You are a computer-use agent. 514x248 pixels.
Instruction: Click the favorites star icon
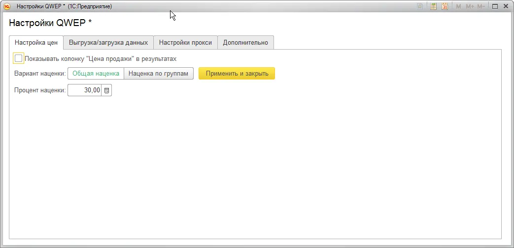pyautogui.click(x=420, y=6)
